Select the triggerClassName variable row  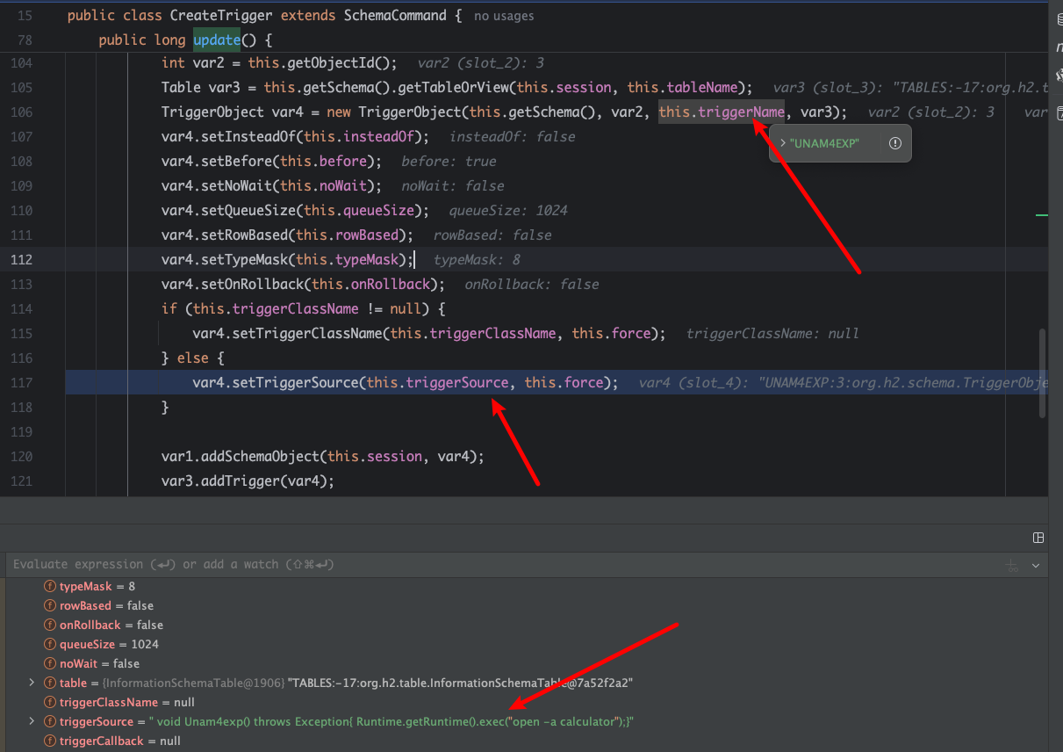tap(121, 702)
